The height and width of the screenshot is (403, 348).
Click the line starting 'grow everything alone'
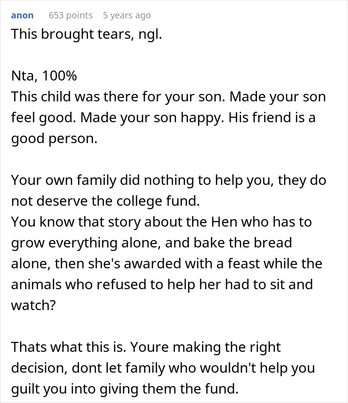(151, 242)
